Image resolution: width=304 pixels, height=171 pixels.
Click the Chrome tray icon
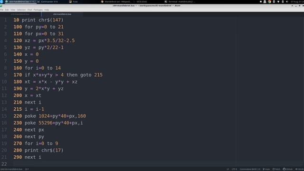pyautogui.click(x=269, y=1)
